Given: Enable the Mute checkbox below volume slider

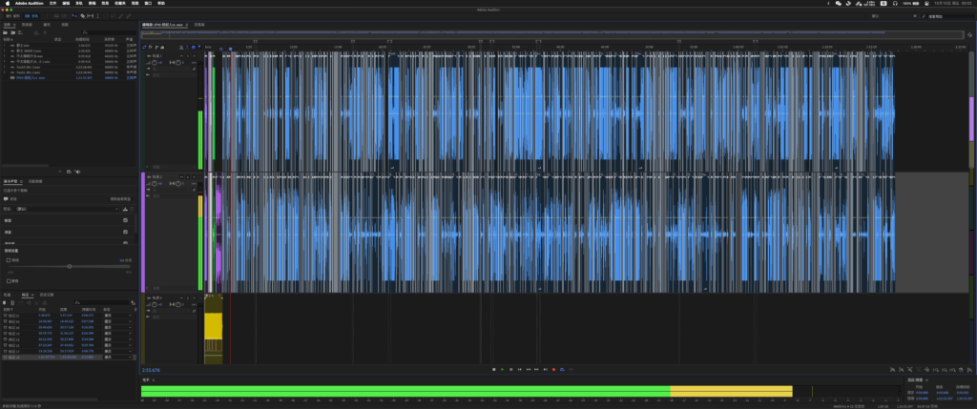Looking at the screenshot, I should click(x=9, y=281).
